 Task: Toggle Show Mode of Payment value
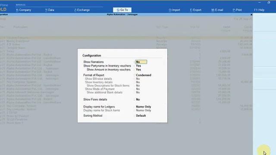[138, 89]
